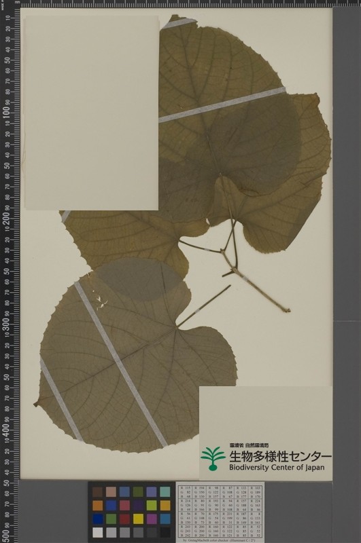Click the blank label sheet at the top left
Image resolution: width=361 pixels, height=543 pixels.
tap(92, 112)
